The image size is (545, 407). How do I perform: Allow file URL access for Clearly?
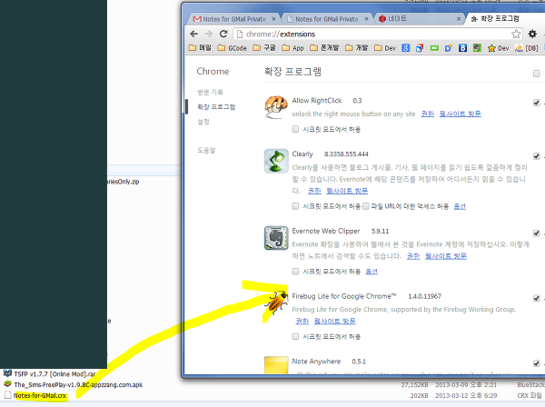[x=366, y=206]
